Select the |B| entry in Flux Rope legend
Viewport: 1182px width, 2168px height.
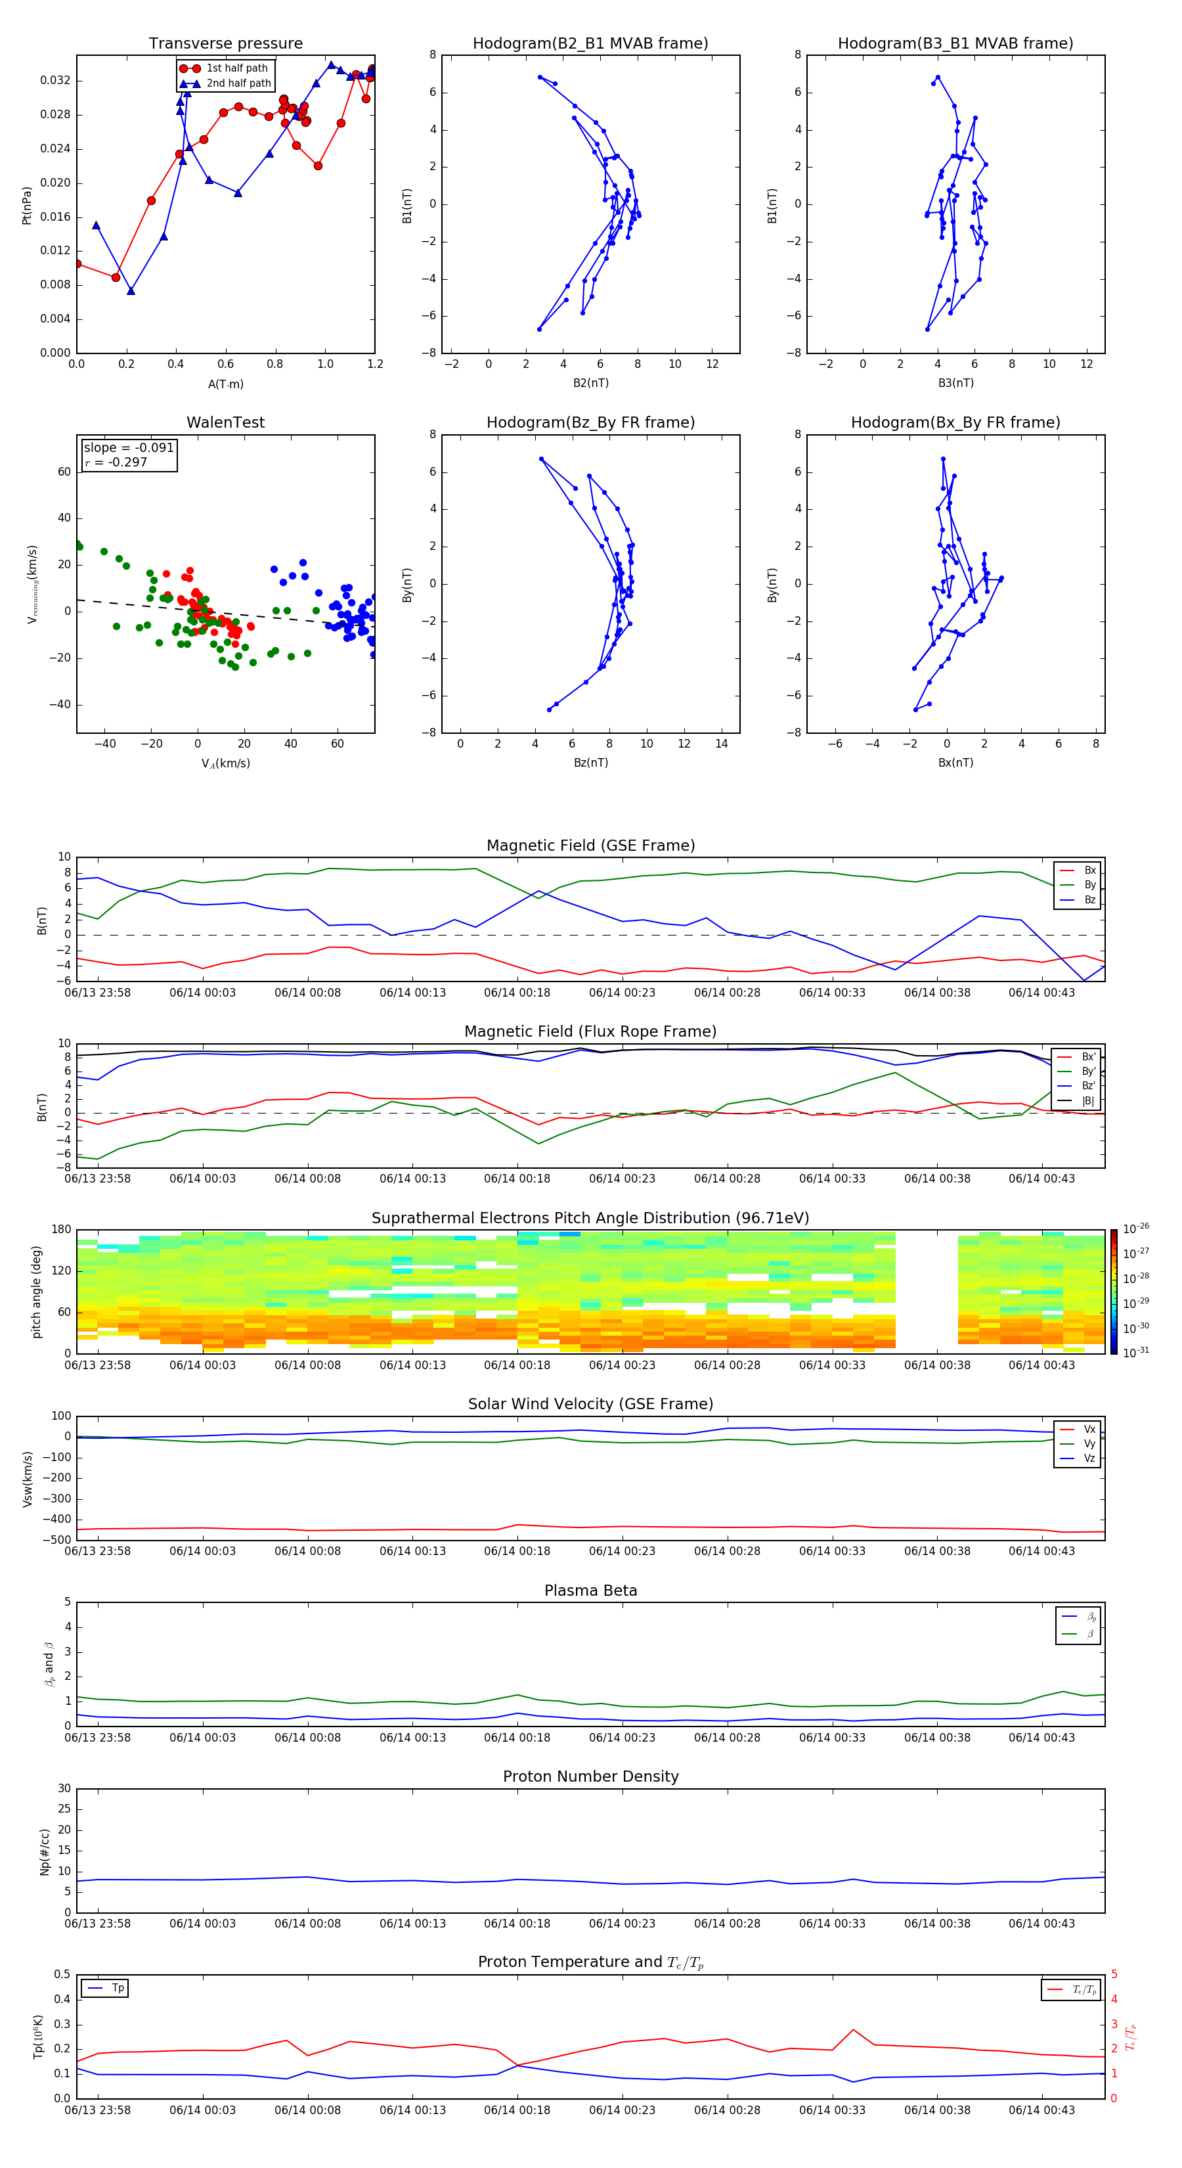tap(1076, 1101)
